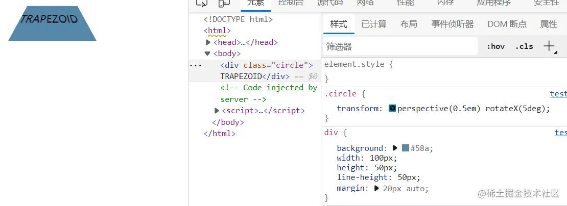Open the three-dots menu beside the div row

(196, 65)
